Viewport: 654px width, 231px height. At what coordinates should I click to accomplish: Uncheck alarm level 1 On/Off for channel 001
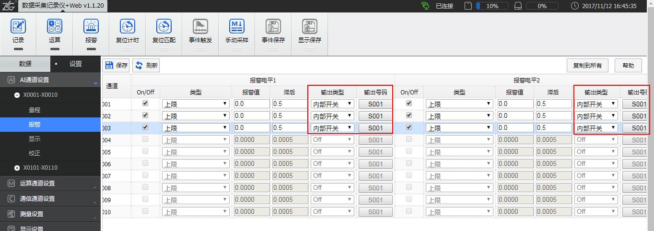145,103
